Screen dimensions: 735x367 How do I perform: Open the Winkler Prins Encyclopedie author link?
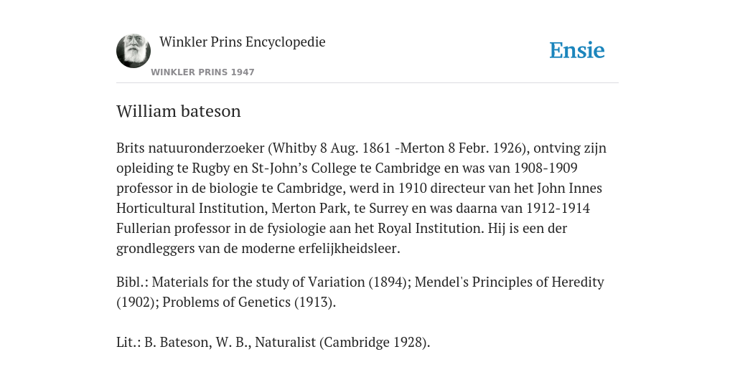click(x=243, y=42)
